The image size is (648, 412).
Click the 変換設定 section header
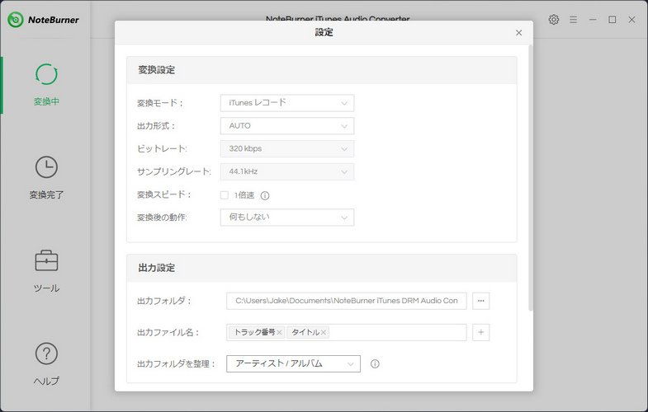tap(321, 70)
